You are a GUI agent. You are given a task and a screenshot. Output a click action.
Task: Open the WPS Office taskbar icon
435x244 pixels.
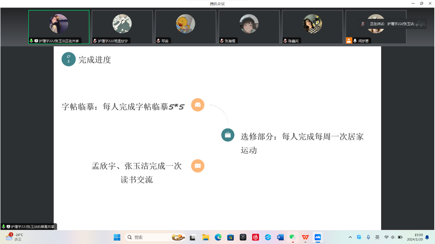click(305, 237)
